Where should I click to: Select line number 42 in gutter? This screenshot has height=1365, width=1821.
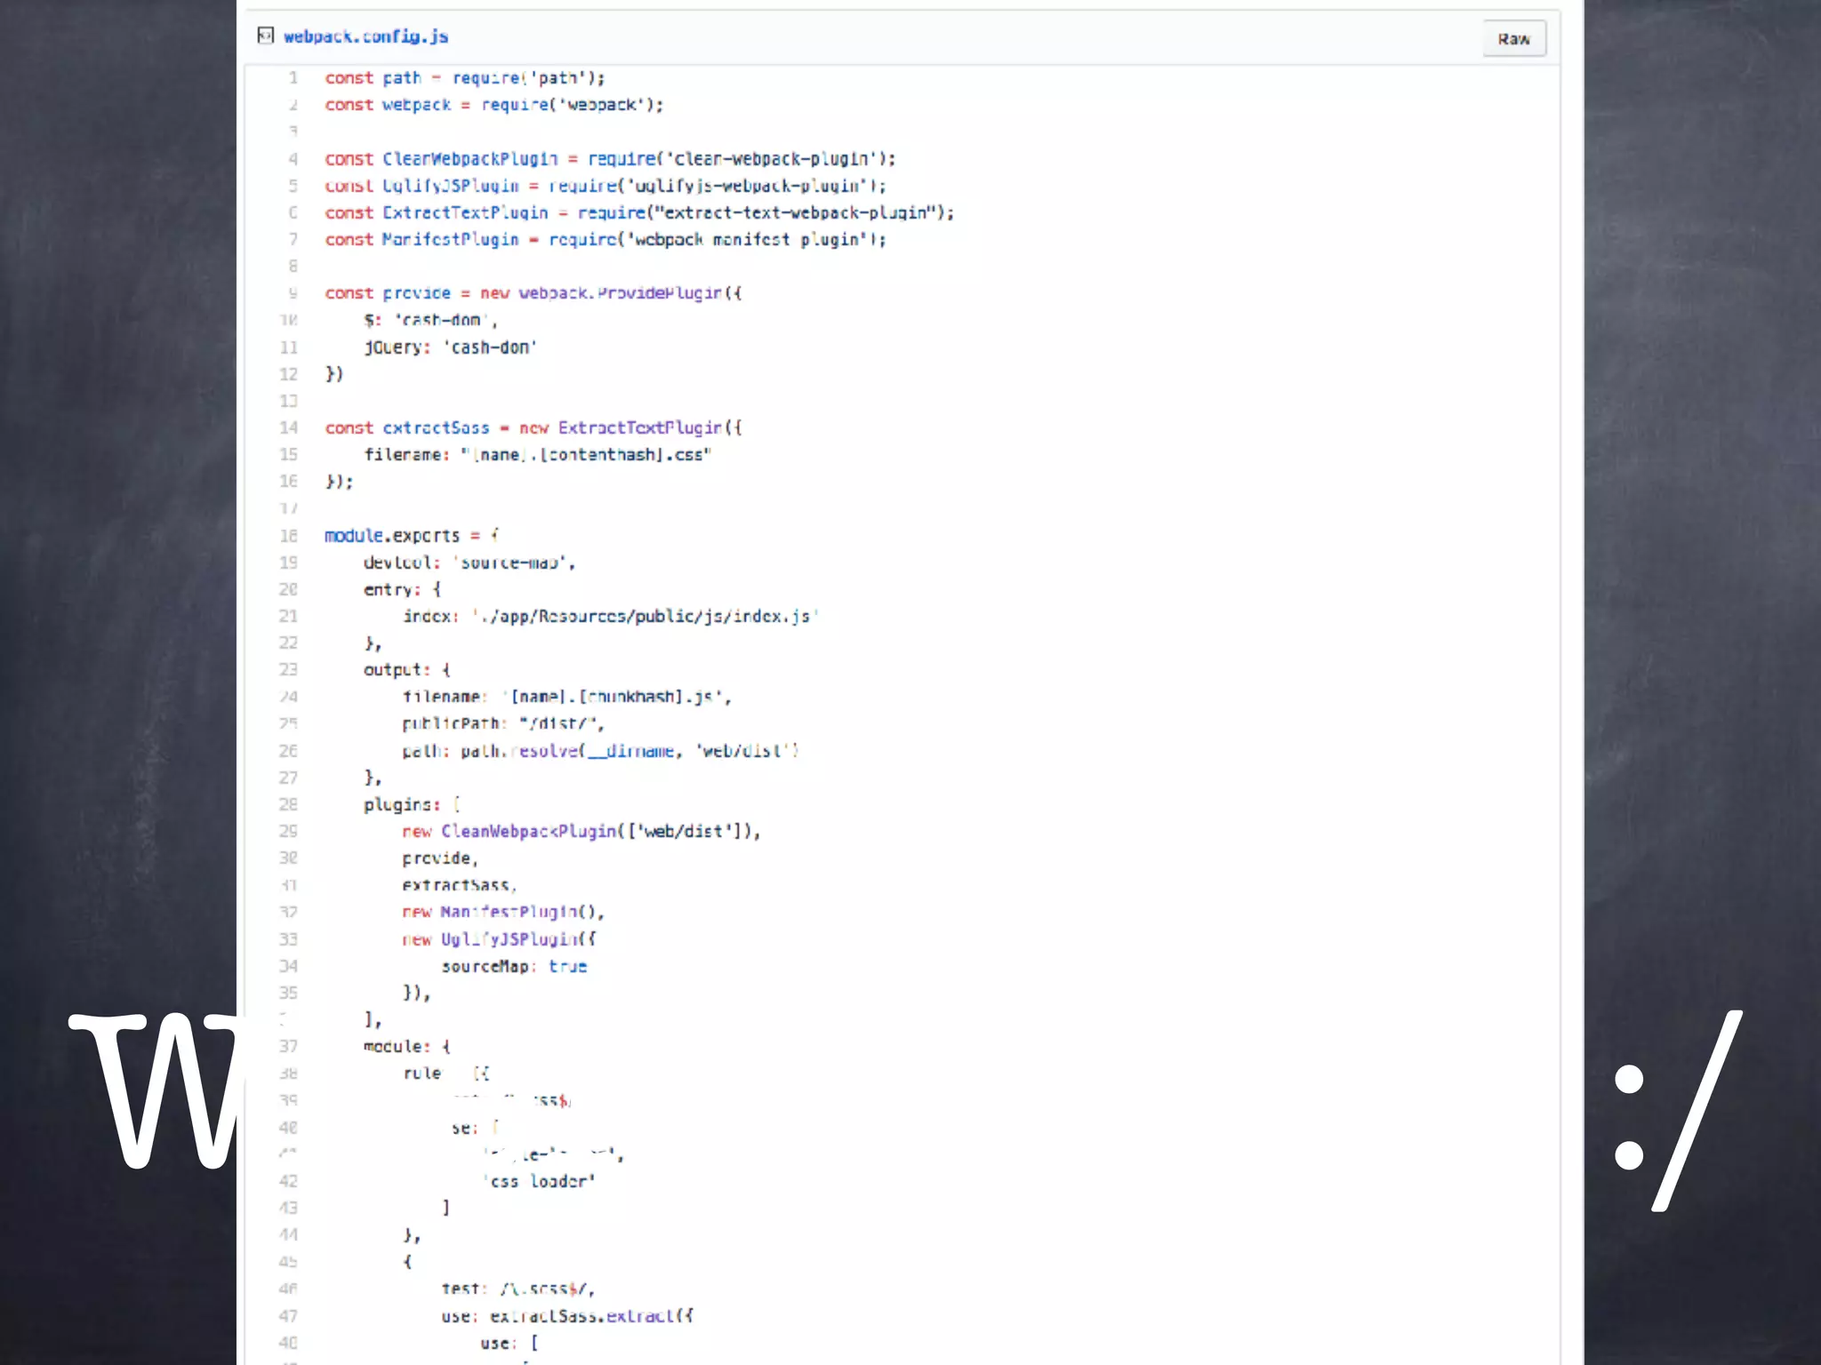coord(289,1181)
